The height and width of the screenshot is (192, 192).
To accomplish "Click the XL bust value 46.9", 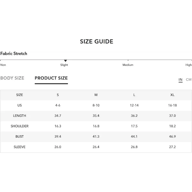I will (x=172, y=137).
